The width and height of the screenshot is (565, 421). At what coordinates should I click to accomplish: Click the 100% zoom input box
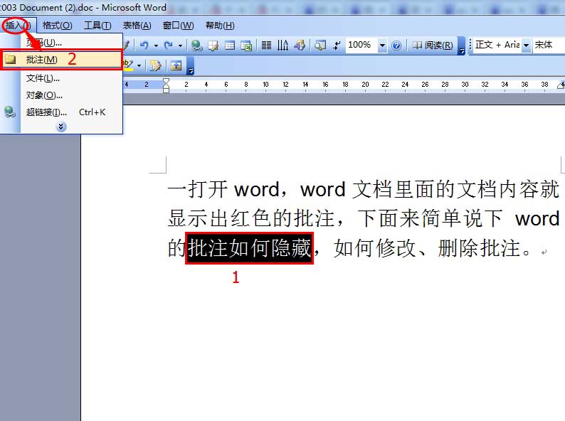pos(361,45)
